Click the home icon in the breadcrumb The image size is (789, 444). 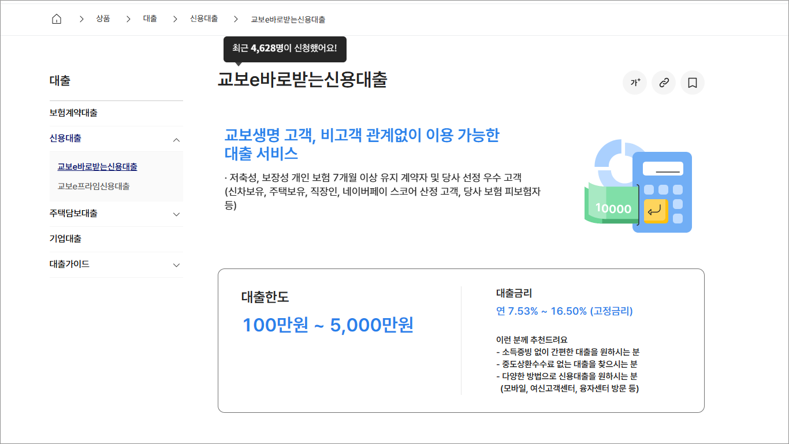point(56,18)
